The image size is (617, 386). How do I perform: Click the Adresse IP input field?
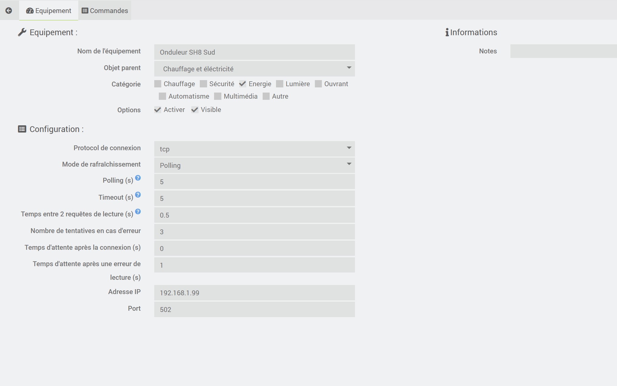pyautogui.click(x=254, y=293)
